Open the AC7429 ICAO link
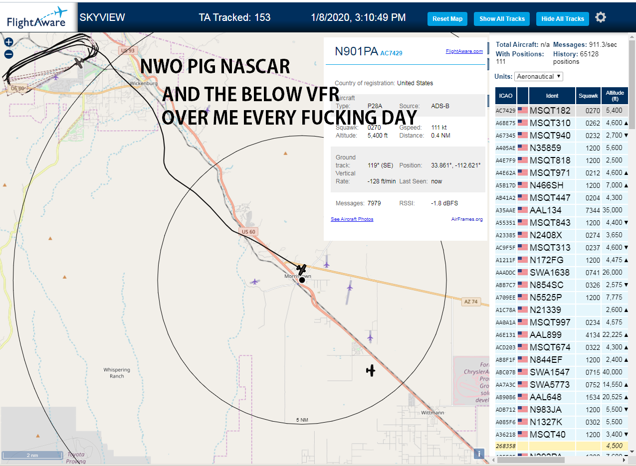 coord(391,53)
